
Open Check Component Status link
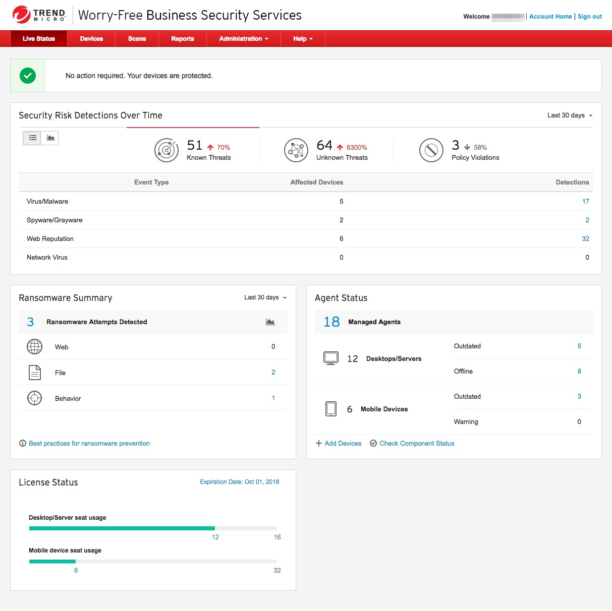point(417,444)
